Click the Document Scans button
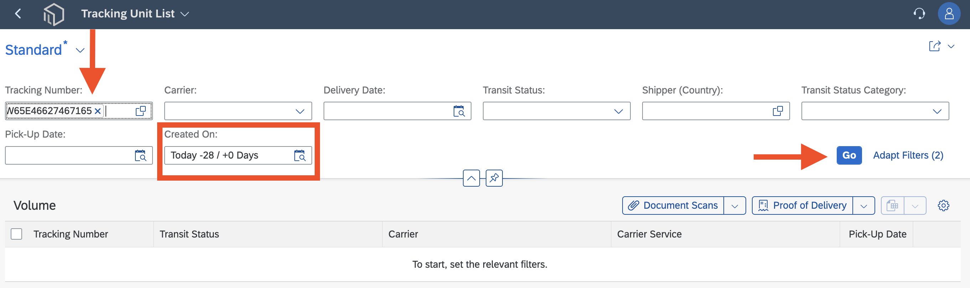 (672, 206)
